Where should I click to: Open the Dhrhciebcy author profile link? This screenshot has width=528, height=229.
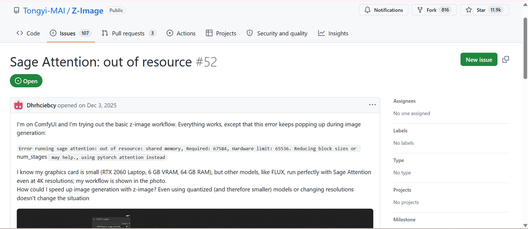coord(41,105)
